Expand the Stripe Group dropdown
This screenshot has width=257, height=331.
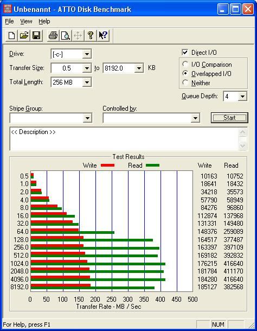pos(87,118)
